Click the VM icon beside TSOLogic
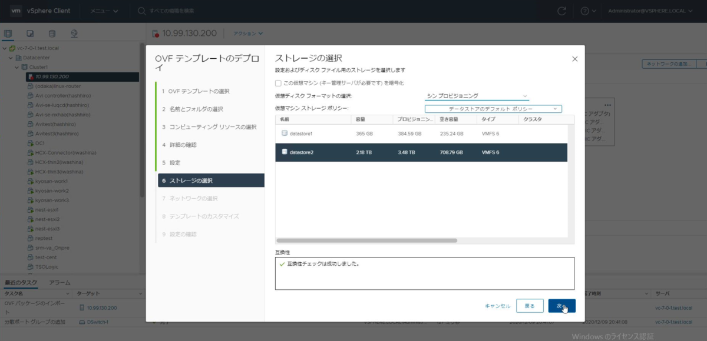The image size is (707, 341). click(x=31, y=266)
